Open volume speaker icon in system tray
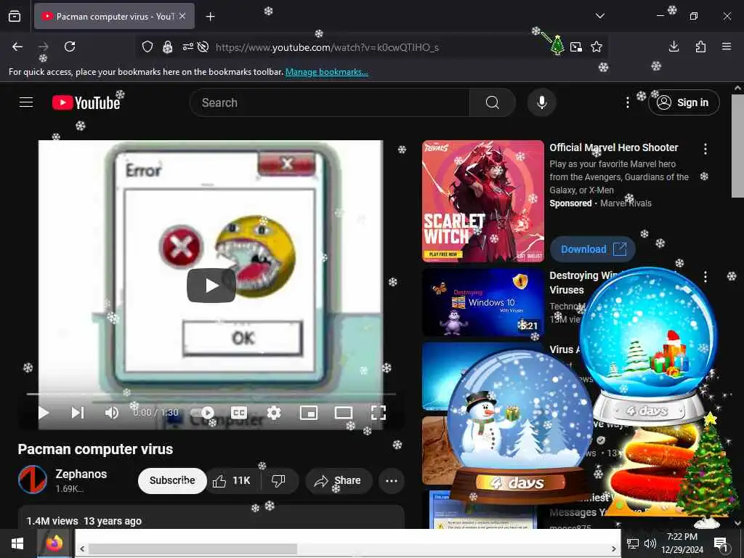The width and height of the screenshot is (744, 558). point(650,543)
